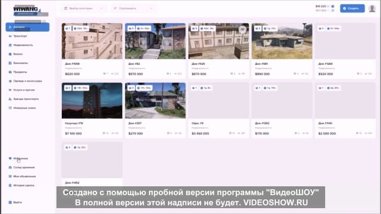Screen dimensions: 381x214
Task: Click the icon beside 'История сделок'
Action: pos(10,185)
